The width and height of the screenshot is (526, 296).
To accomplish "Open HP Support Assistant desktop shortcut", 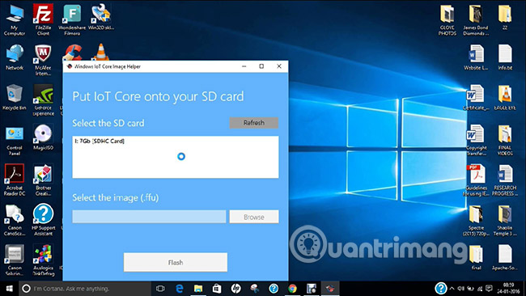I will (x=43, y=220).
